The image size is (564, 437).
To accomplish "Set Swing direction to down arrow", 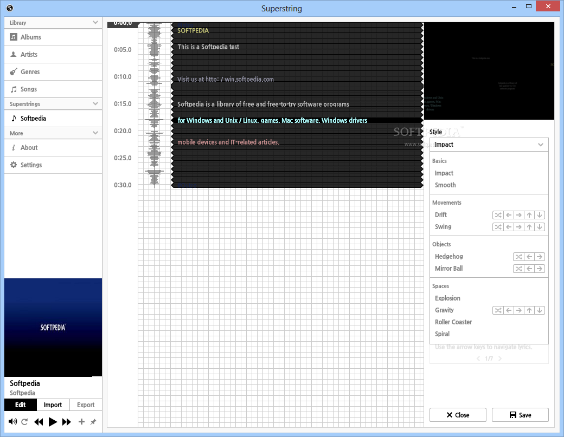I will [540, 227].
